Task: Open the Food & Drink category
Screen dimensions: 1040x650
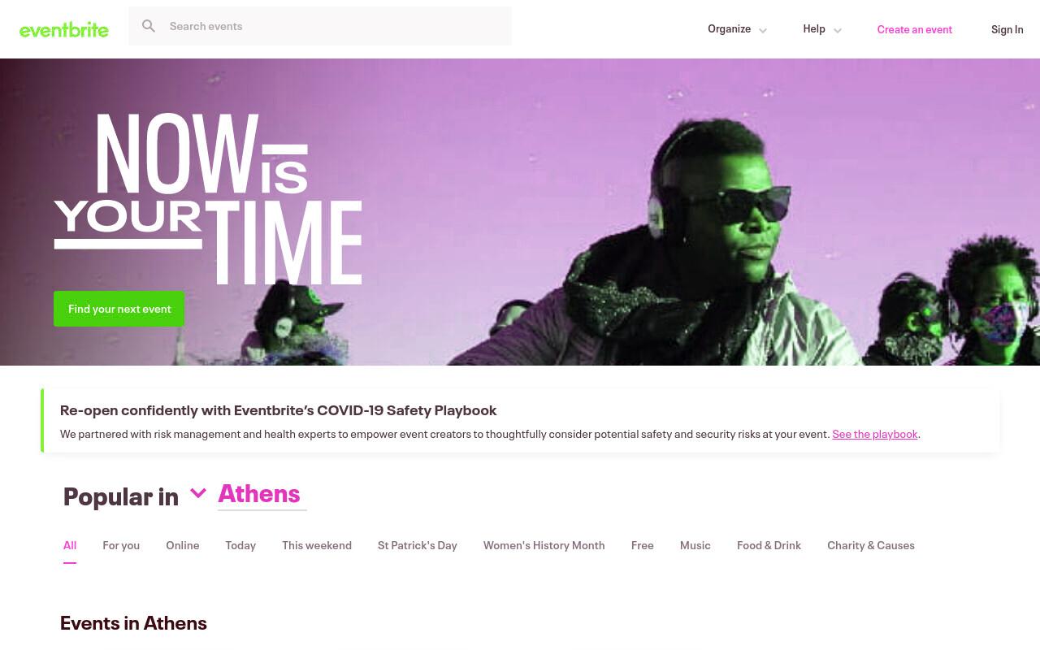Action: 769,545
